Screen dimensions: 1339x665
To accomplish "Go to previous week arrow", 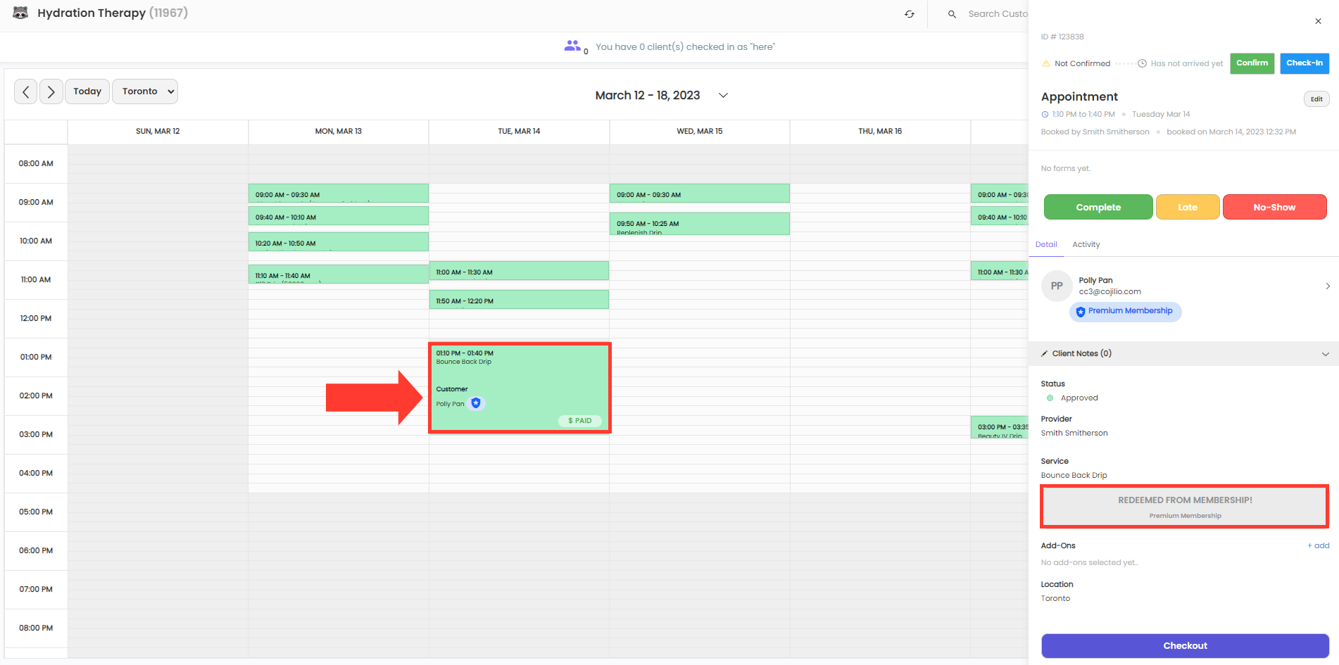I will pyautogui.click(x=26, y=91).
